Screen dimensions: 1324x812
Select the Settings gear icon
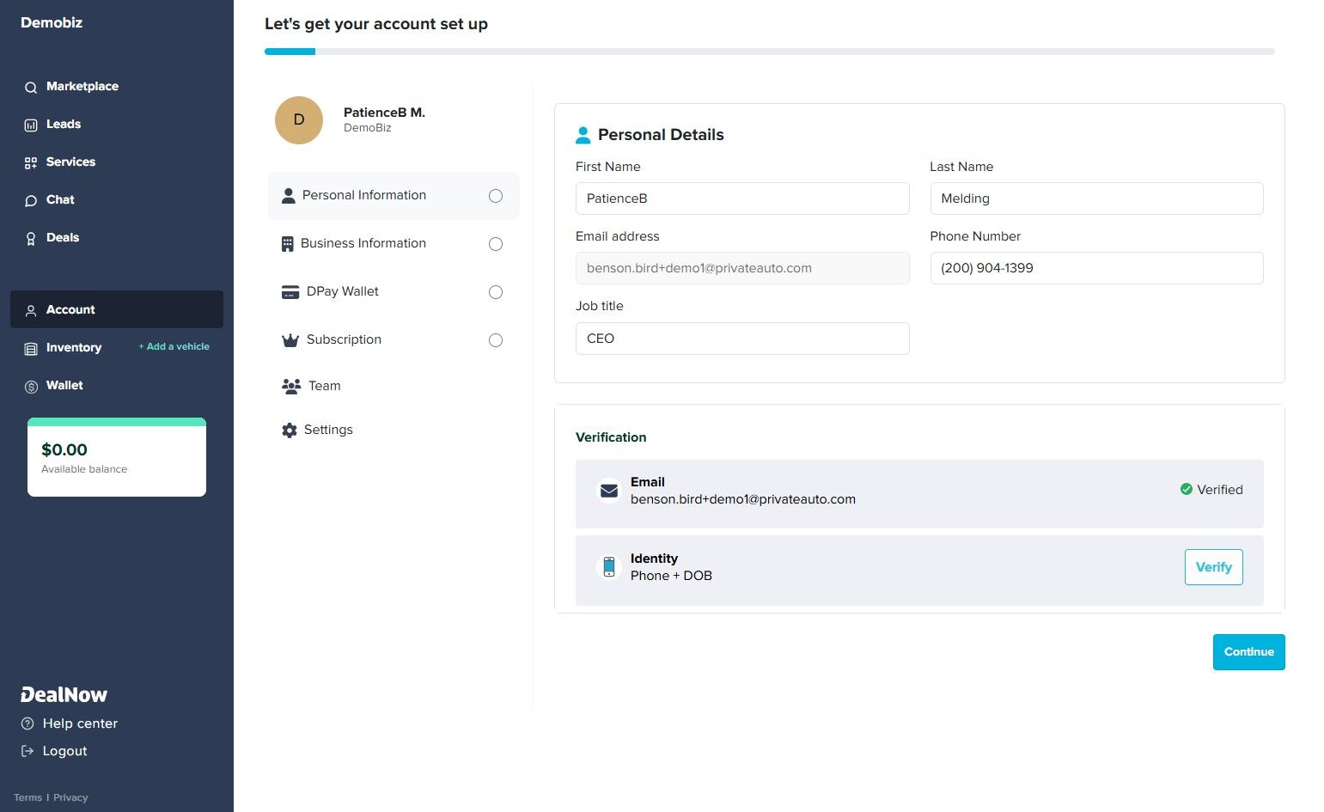click(x=289, y=430)
